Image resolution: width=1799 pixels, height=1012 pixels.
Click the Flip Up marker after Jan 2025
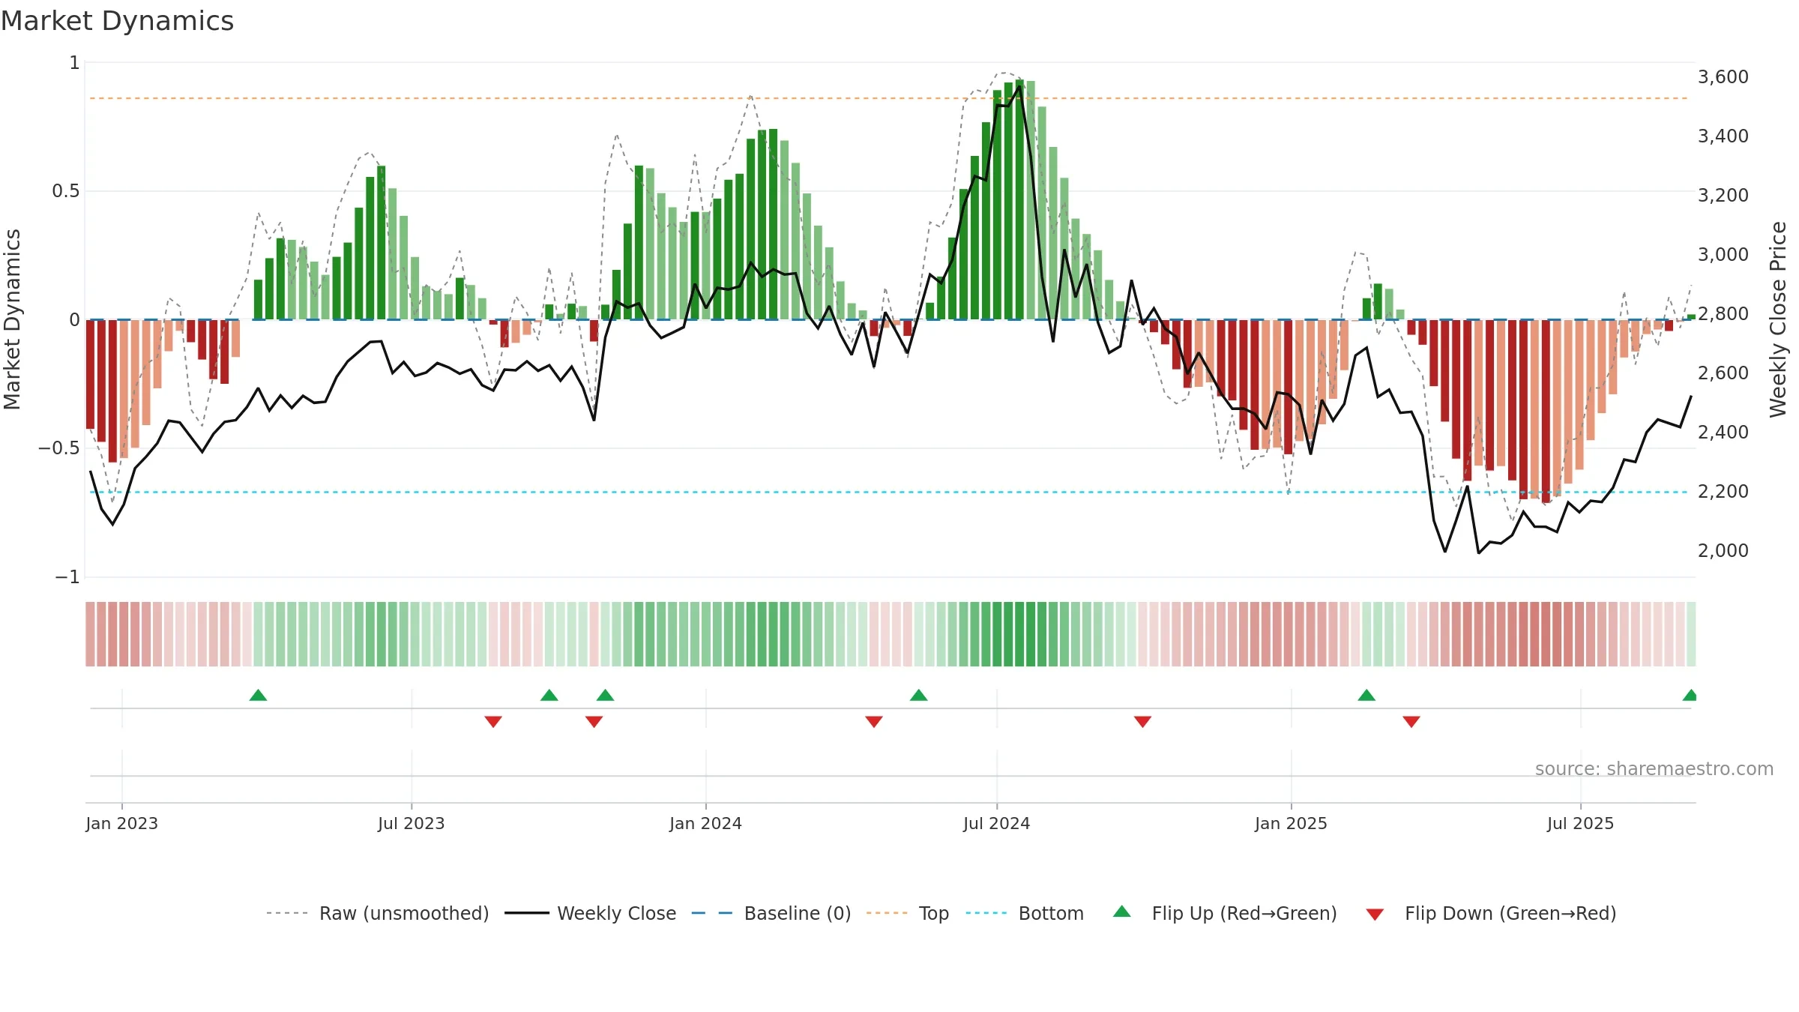pyautogui.click(x=1366, y=695)
